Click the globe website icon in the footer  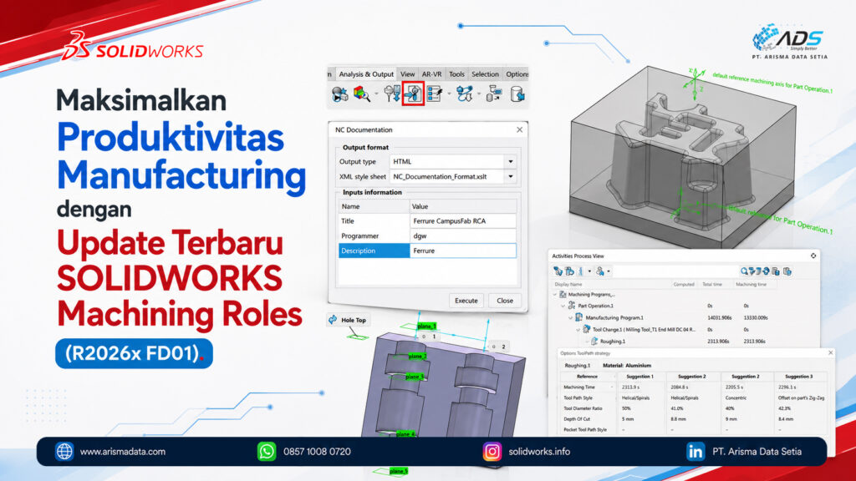[64, 452]
